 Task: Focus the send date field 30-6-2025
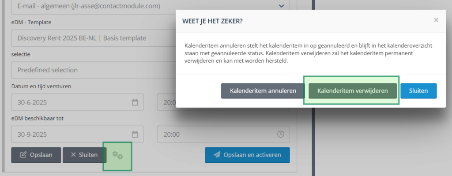pyautogui.click(x=77, y=102)
